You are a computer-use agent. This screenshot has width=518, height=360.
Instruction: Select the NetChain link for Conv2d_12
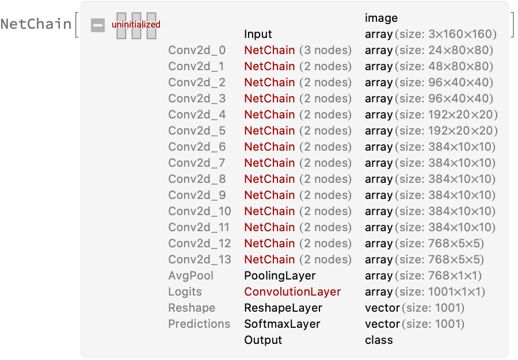(x=269, y=244)
